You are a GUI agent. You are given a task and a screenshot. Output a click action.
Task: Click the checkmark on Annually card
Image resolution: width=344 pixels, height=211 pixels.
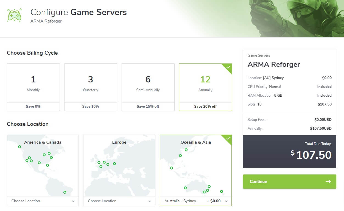coord(228,67)
